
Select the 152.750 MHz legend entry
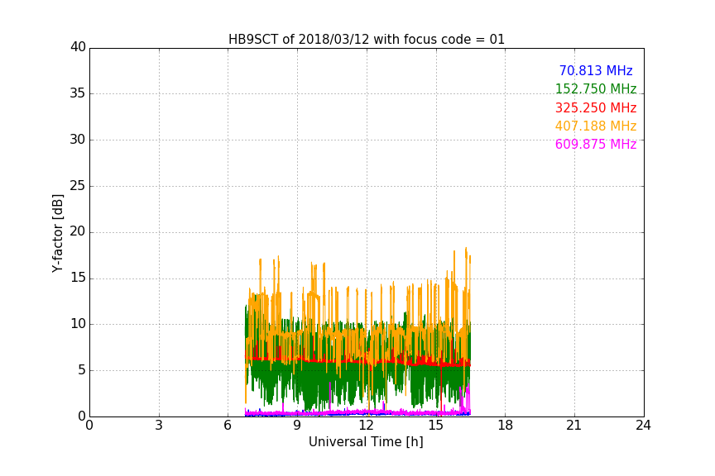(x=596, y=88)
